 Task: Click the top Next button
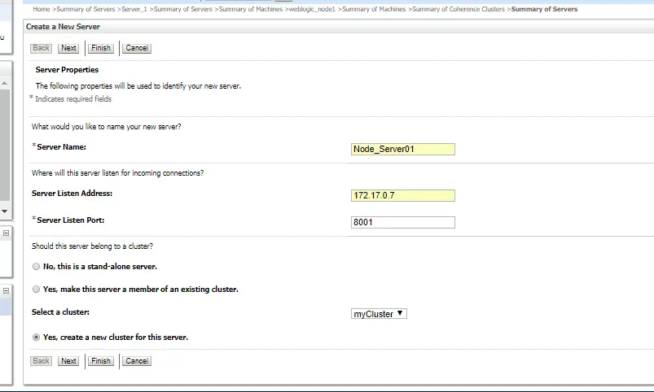[x=68, y=48]
